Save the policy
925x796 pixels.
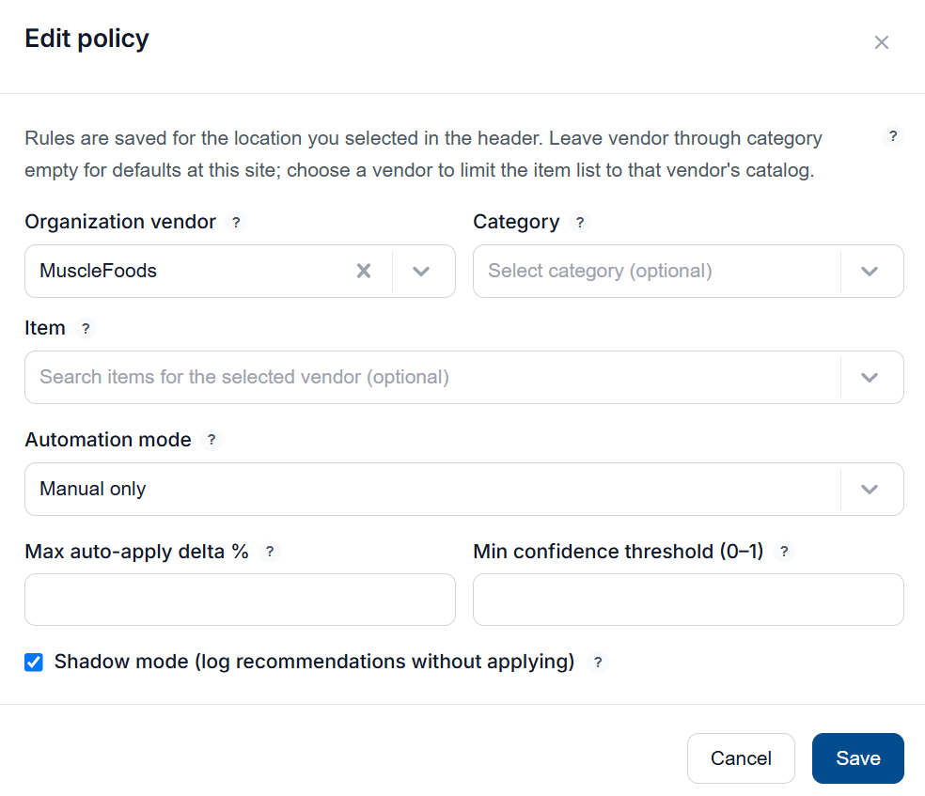[x=857, y=758]
